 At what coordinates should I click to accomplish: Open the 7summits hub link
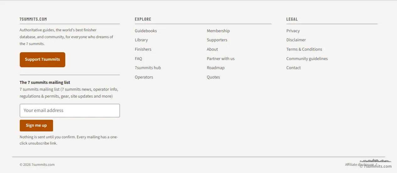[148, 68]
